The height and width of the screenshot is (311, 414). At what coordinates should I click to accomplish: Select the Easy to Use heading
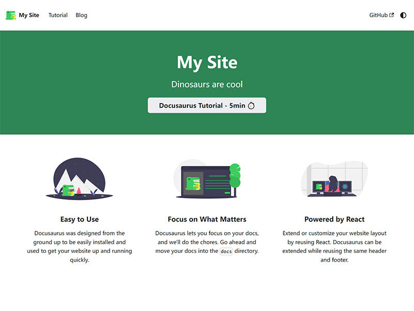pyautogui.click(x=79, y=219)
